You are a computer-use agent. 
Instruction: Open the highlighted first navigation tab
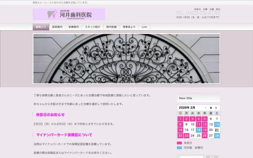click(41, 27)
